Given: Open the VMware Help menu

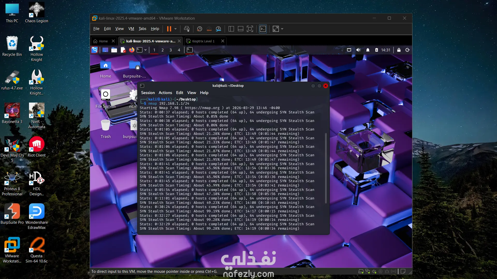Looking at the screenshot, I should 155,29.
